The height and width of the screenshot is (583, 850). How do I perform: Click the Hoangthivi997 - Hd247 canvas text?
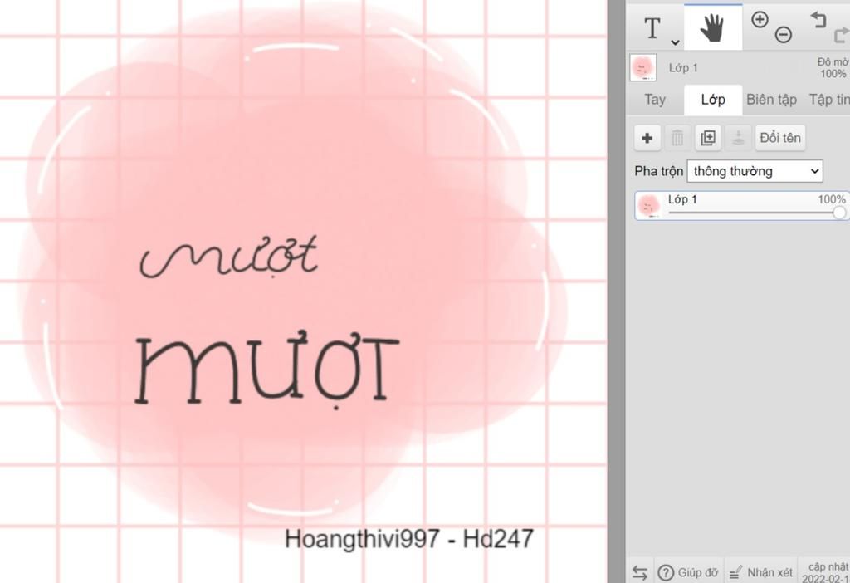[x=409, y=539]
